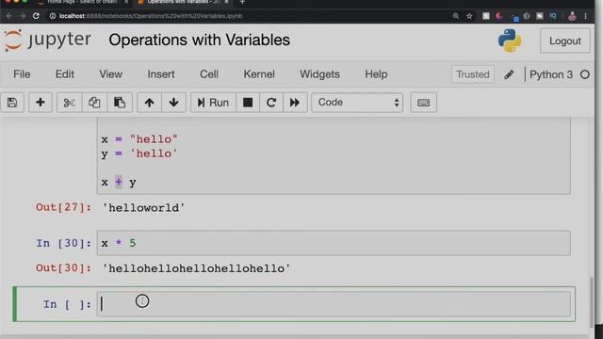Screen dimensions: 603x339
Task: Click the output 'hellohellohellohellohello'
Action: 196,268
